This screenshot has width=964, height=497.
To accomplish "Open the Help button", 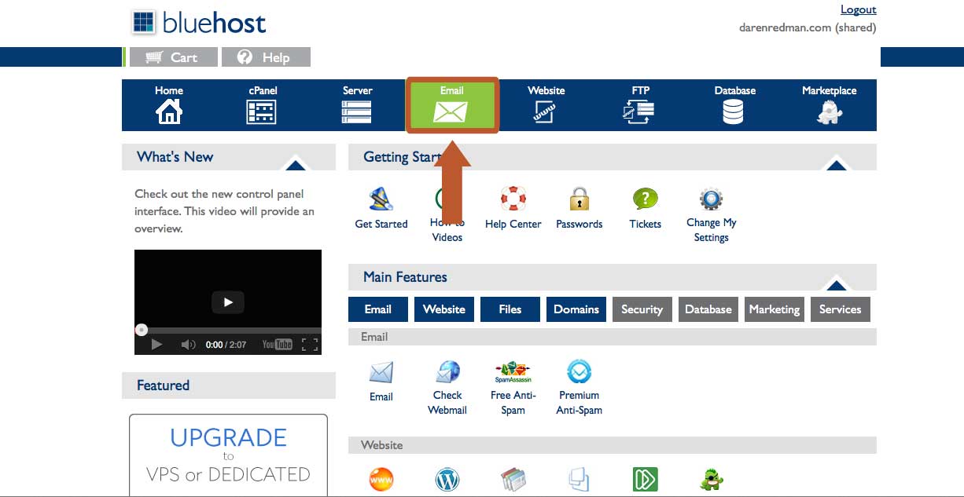I will pyautogui.click(x=266, y=57).
